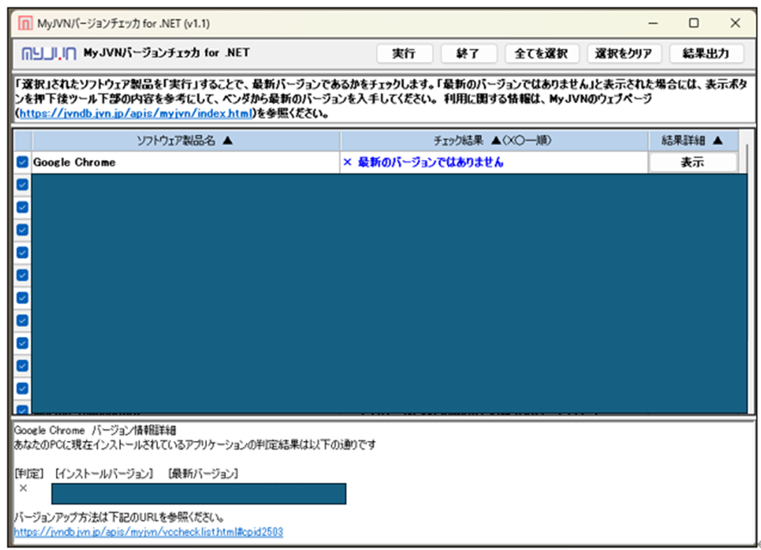
Task: Sort by result details arrow
Action: (x=718, y=140)
